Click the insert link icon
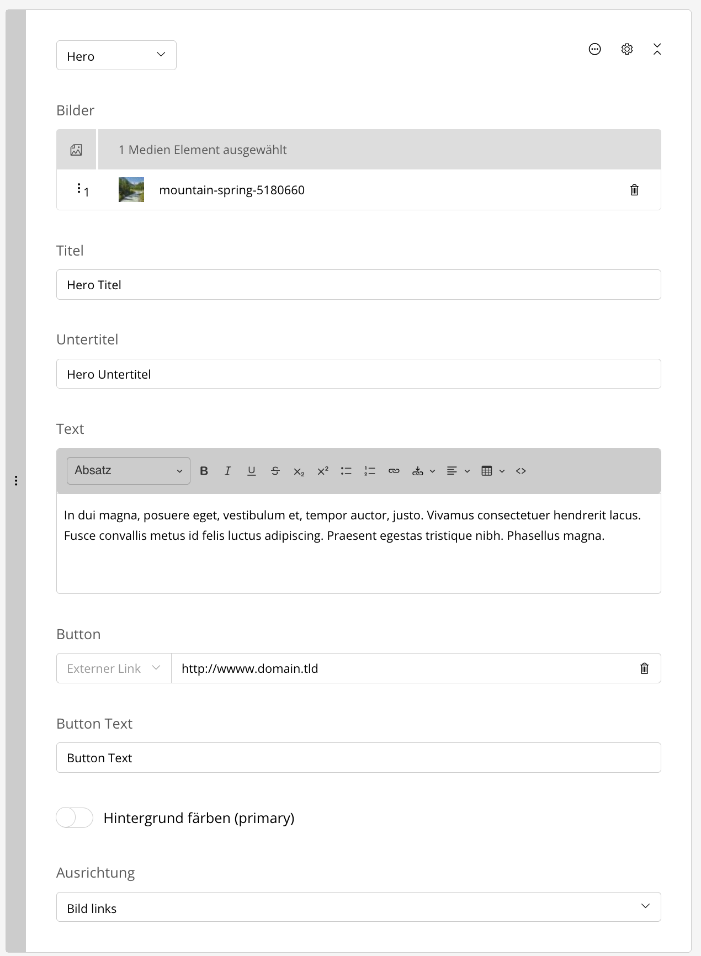Screen dimensions: 701x956 click(x=394, y=471)
